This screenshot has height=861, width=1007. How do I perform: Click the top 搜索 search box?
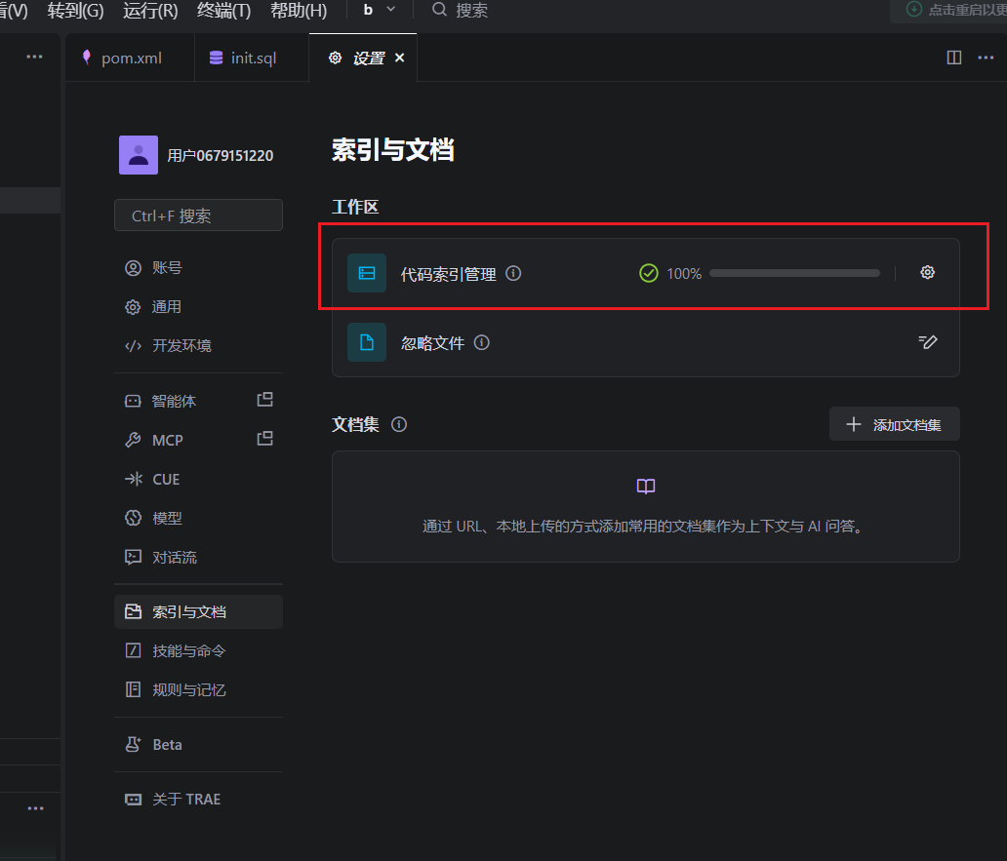point(460,11)
